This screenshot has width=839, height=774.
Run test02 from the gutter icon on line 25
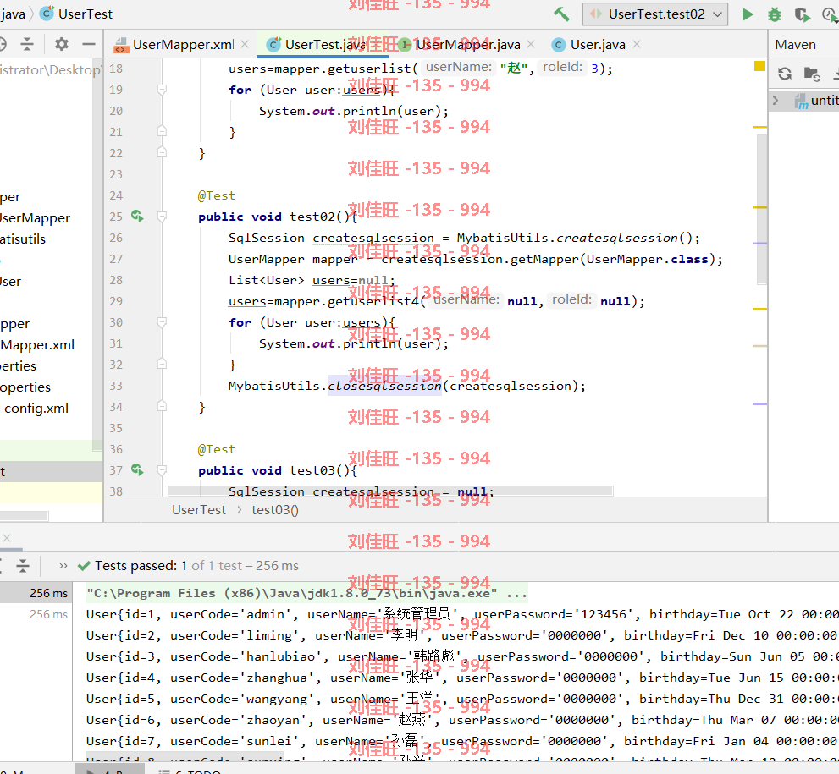point(137,216)
